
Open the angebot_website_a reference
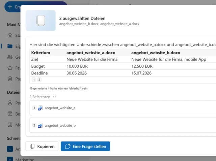coord(123,108)
